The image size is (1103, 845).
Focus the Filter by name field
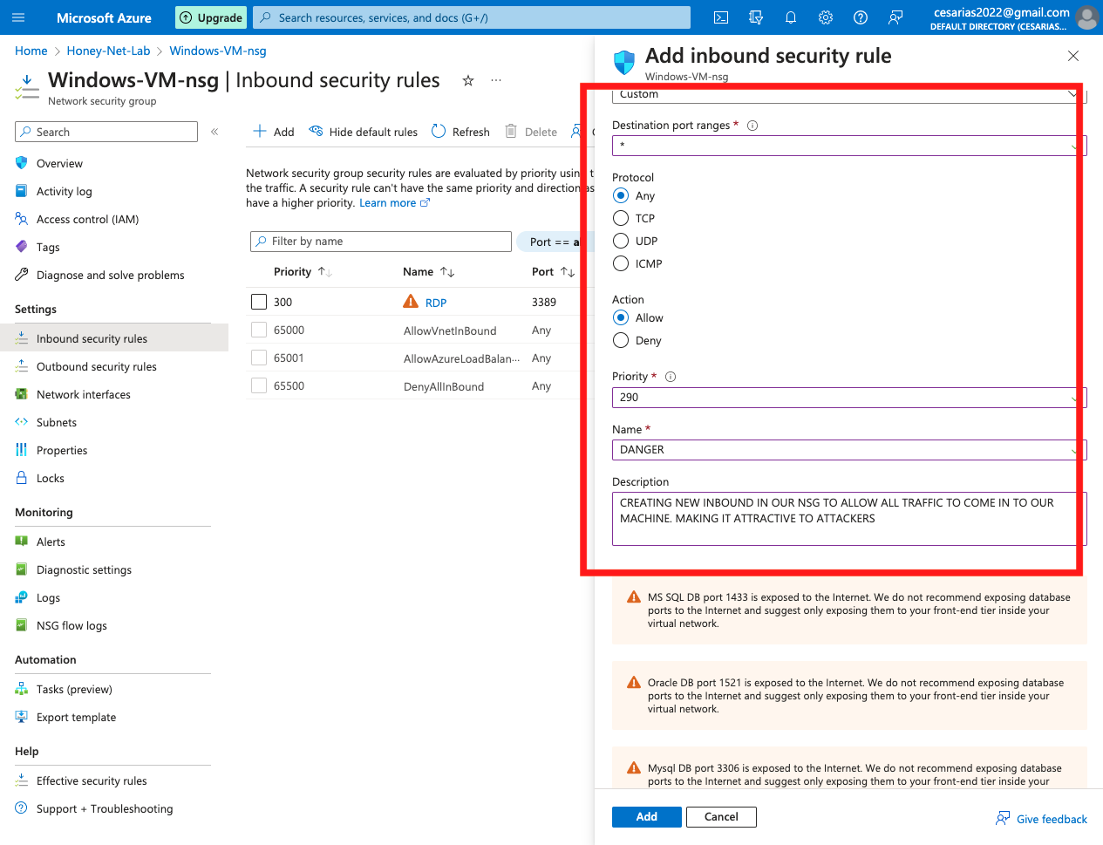click(x=381, y=242)
